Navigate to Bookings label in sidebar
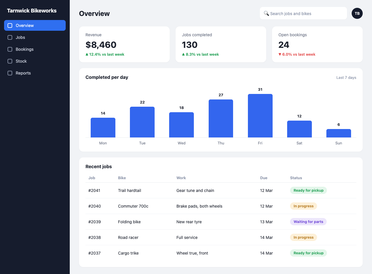 (x=25, y=49)
